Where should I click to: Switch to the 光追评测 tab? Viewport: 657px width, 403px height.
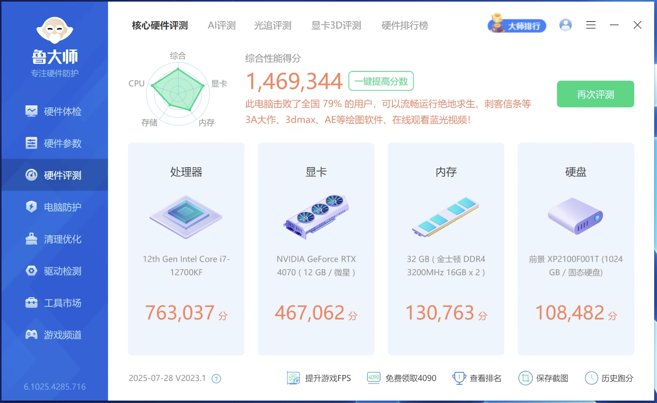point(273,26)
